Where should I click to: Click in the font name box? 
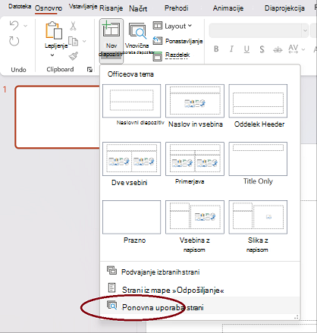pos(256,30)
